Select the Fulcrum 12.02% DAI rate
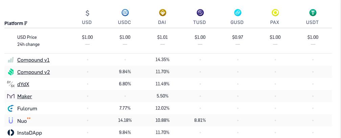Viewport: 341px width, 138px height. pyautogui.click(x=162, y=108)
